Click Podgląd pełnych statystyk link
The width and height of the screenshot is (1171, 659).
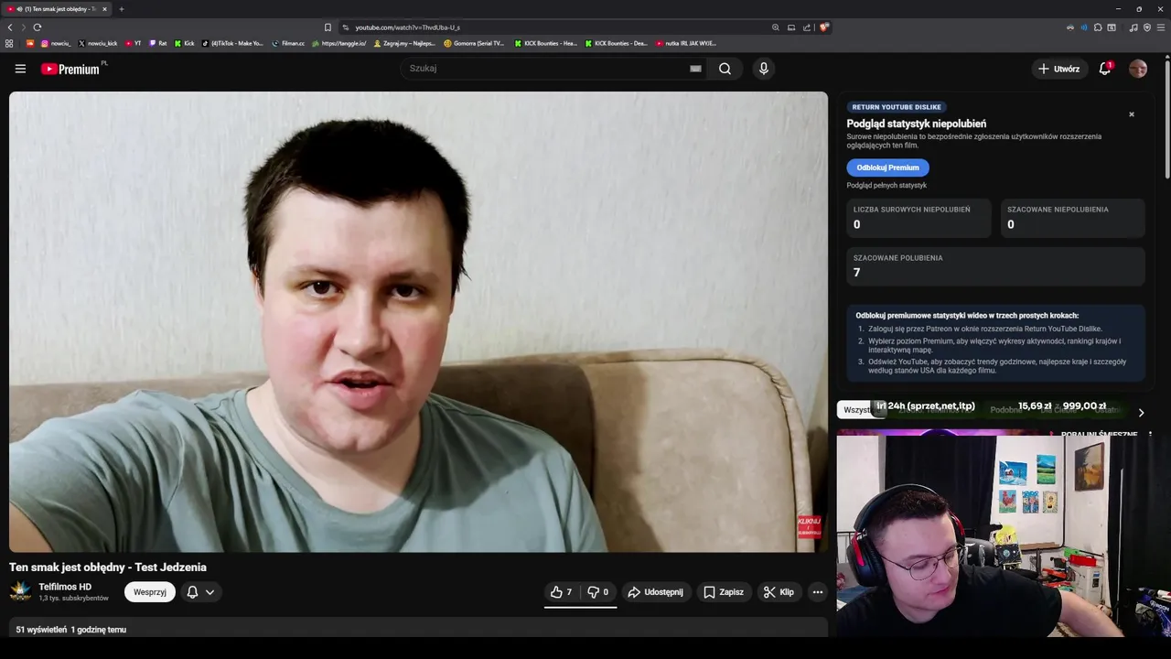pyautogui.click(x=886, y=185)
